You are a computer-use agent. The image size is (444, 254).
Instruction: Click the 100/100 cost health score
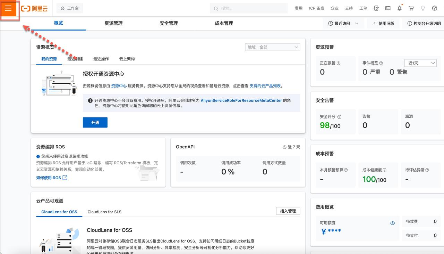[x=374, y=179]
